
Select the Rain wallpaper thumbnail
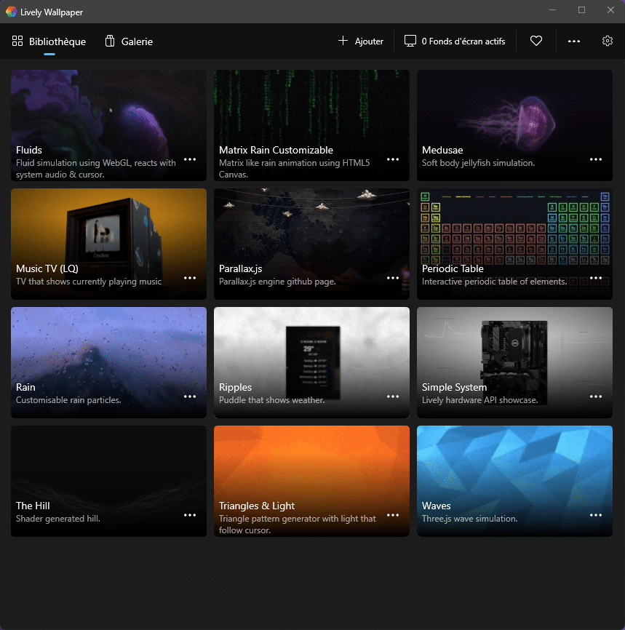point(108,349)
